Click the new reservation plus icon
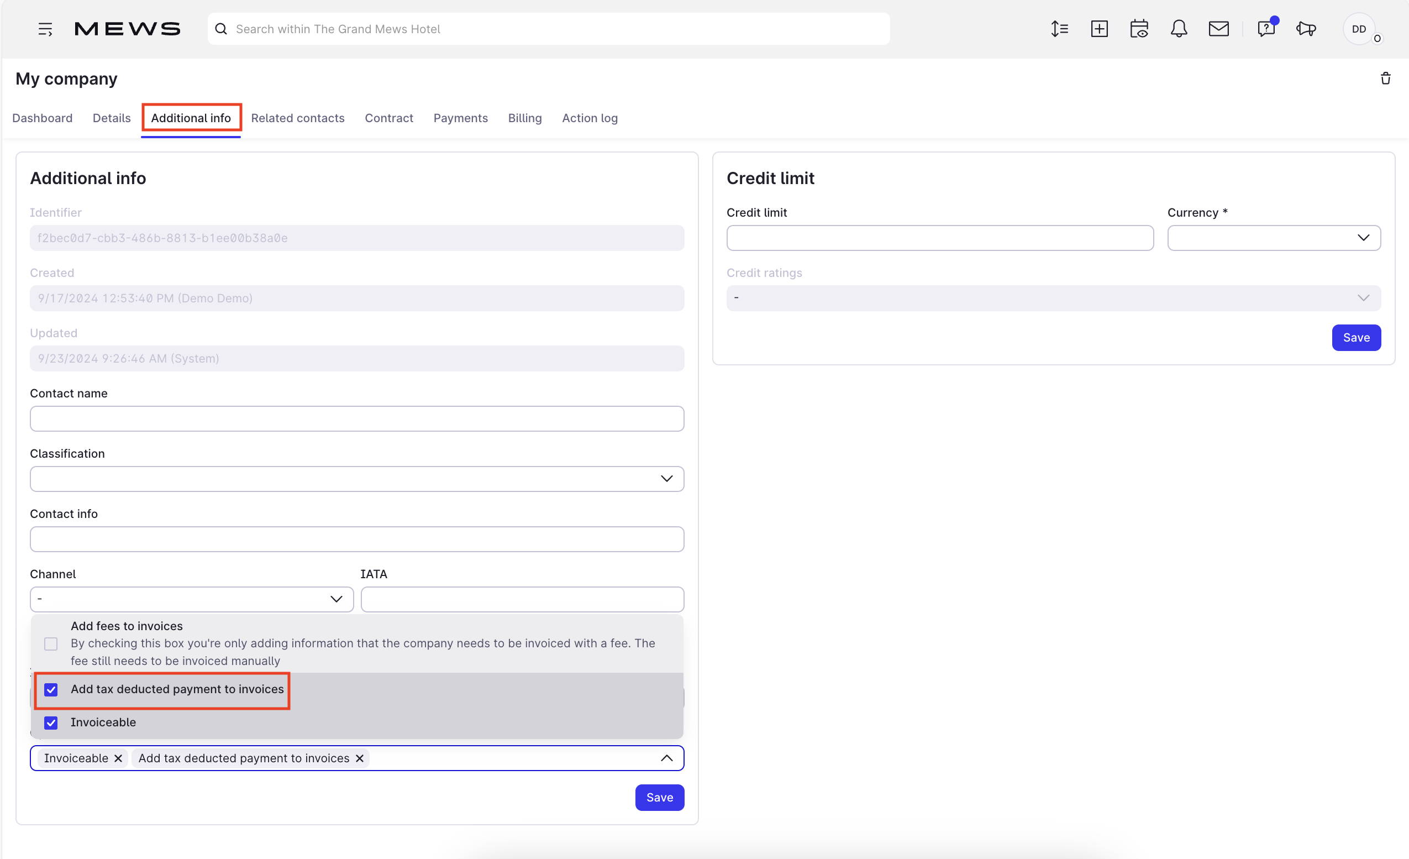1409x859 pixels. pos(1099,29)
